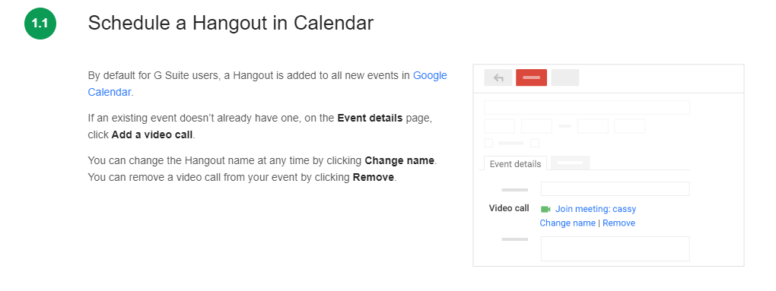Click the first start date field

click(499, 126)
